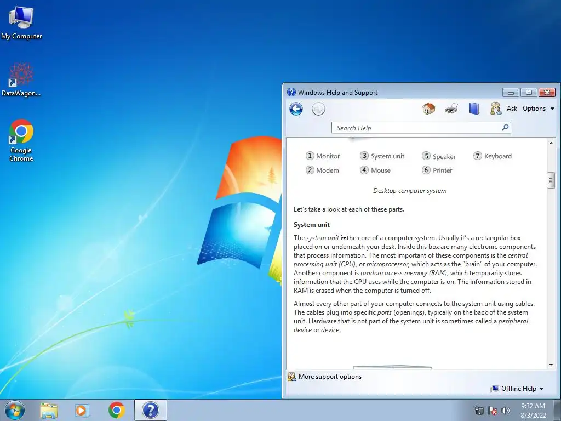
Task: Click scrollbar down arrow in help pane
Action: pyautogui.click(x=551, y=365)
